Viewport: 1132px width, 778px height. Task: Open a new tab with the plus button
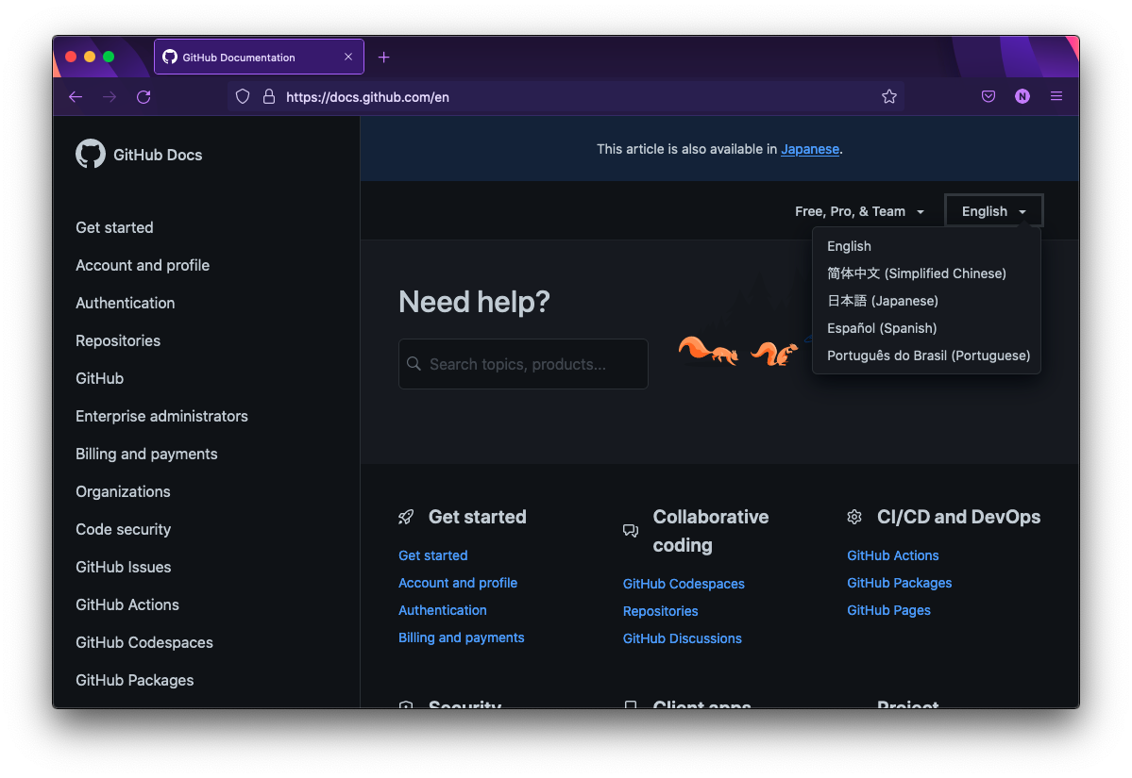[x=384, y=57]
